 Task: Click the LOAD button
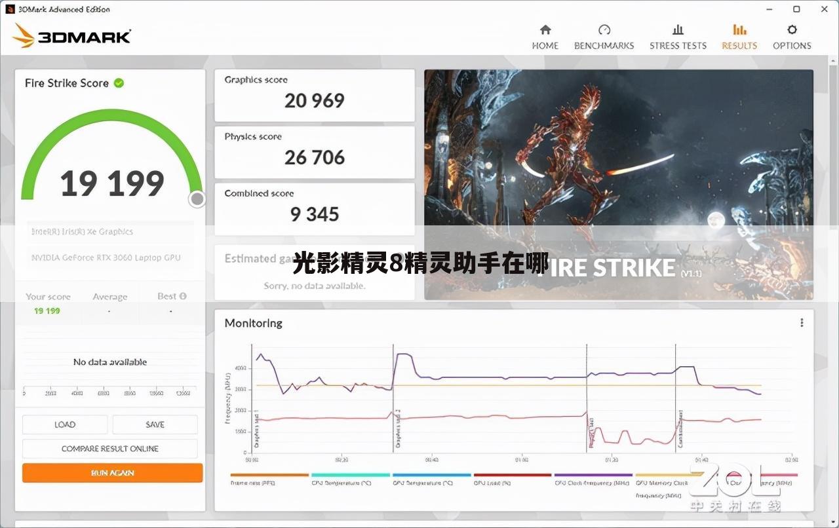[65, 424]
